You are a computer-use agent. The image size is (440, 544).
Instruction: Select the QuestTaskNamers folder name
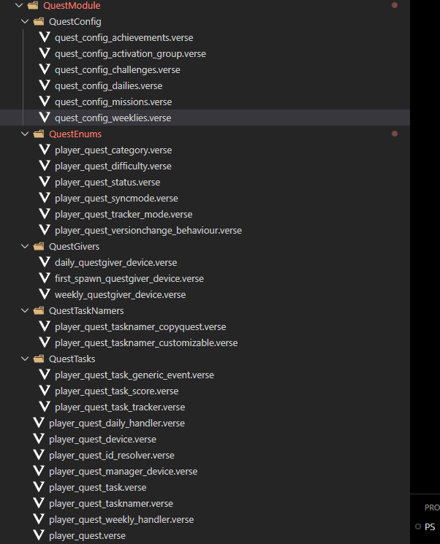86,310
